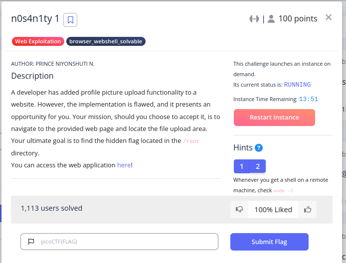Viewport: 346px width, 263px height.
Task: Close the challenge dialog with the X
Action: click(329, 17)
